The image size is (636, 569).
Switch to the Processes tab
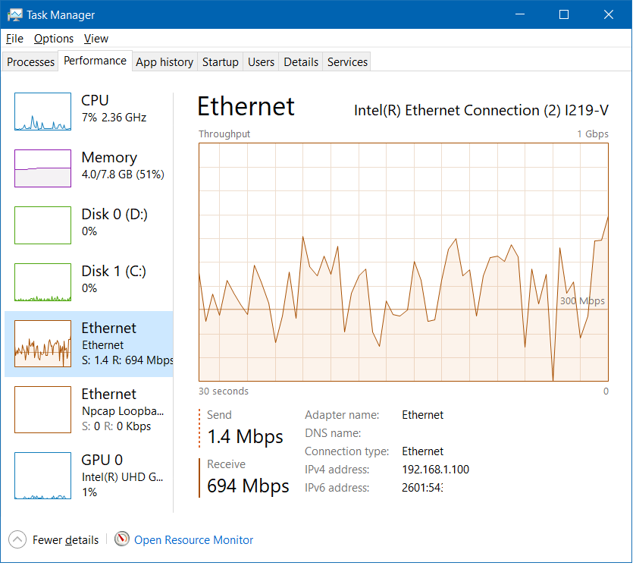(x=30, y=61)
